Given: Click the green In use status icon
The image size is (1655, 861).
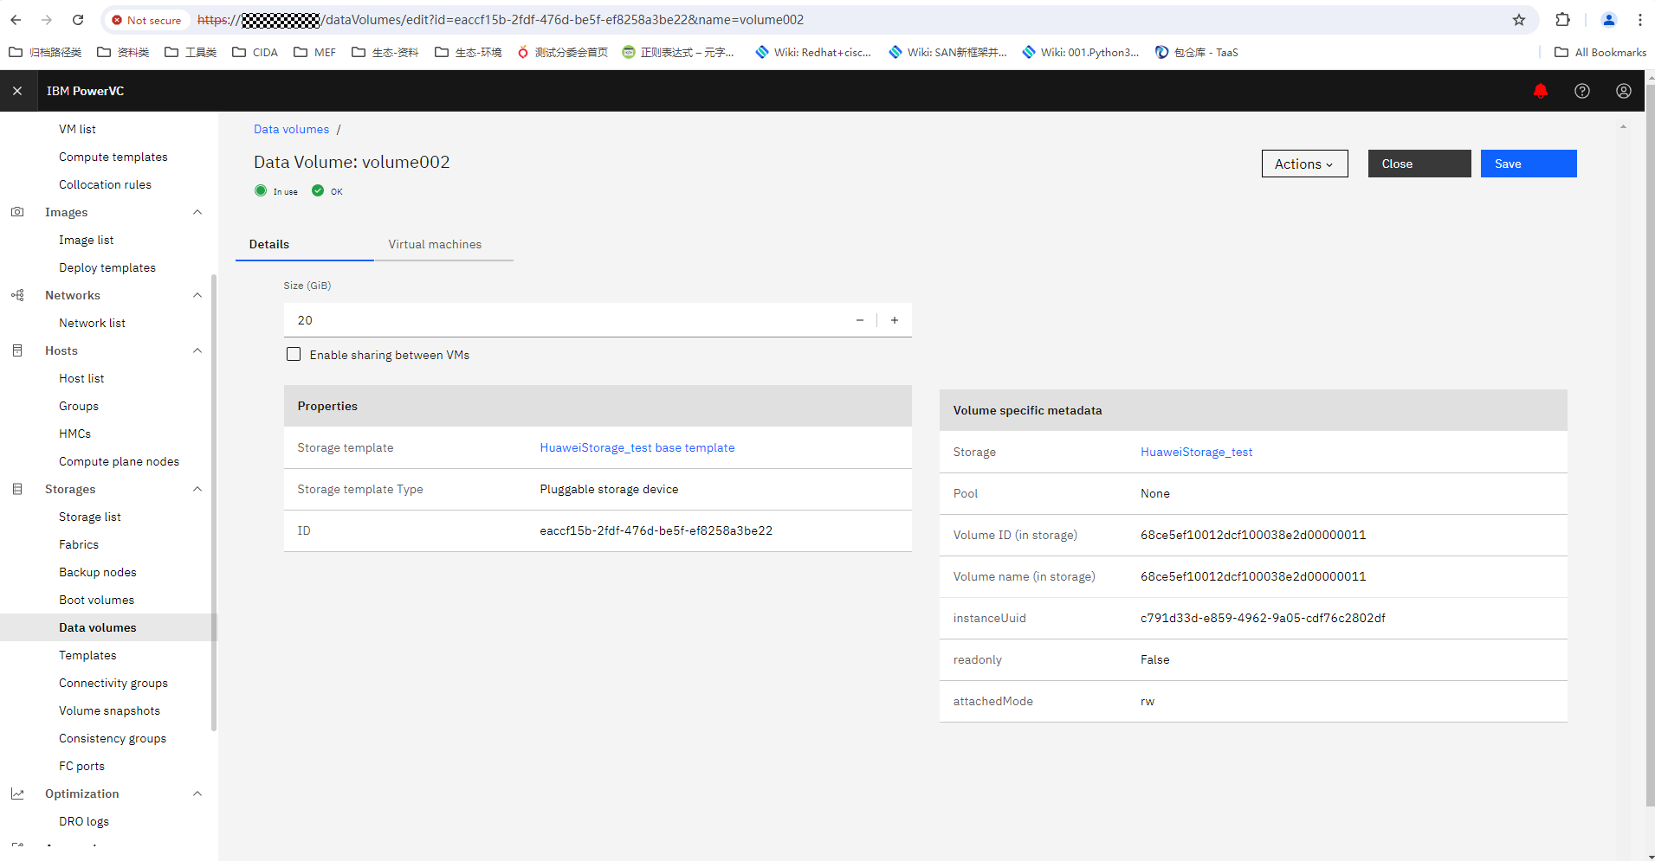Looking at the screenshot, I should [x=261, y=190].
